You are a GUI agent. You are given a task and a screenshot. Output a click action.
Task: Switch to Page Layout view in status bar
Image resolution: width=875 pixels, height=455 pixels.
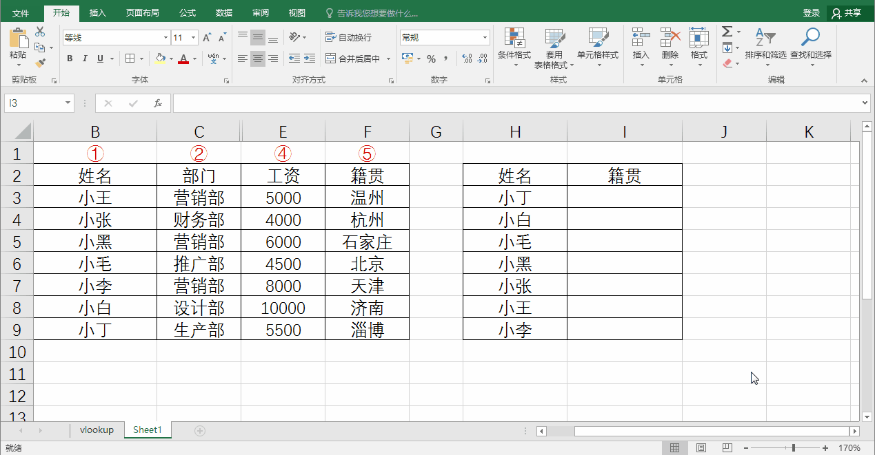pyautogui.click(x=701, y=448)
